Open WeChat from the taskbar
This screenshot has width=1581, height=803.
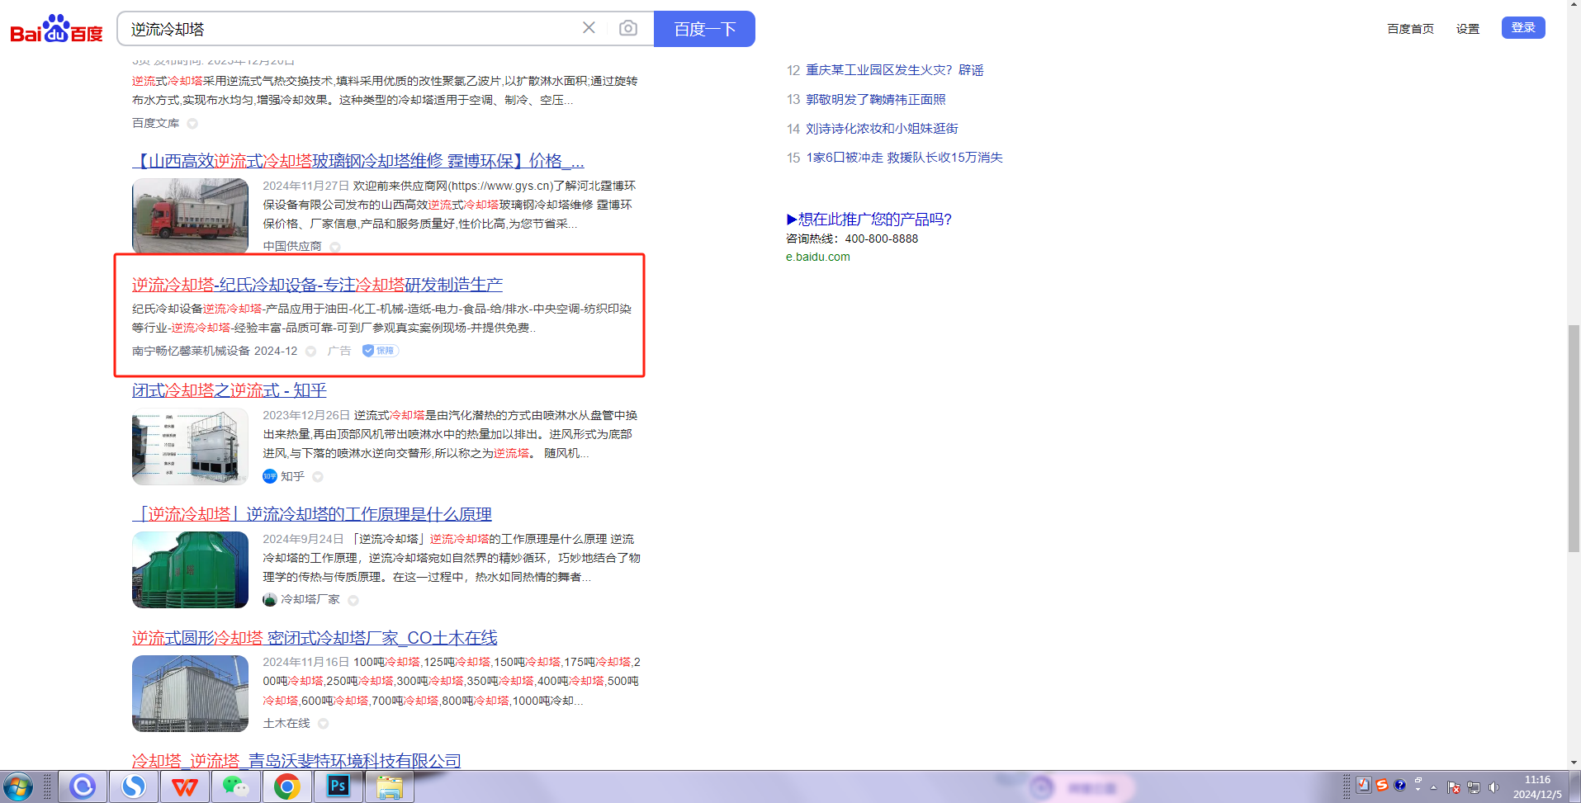point(235,786)
